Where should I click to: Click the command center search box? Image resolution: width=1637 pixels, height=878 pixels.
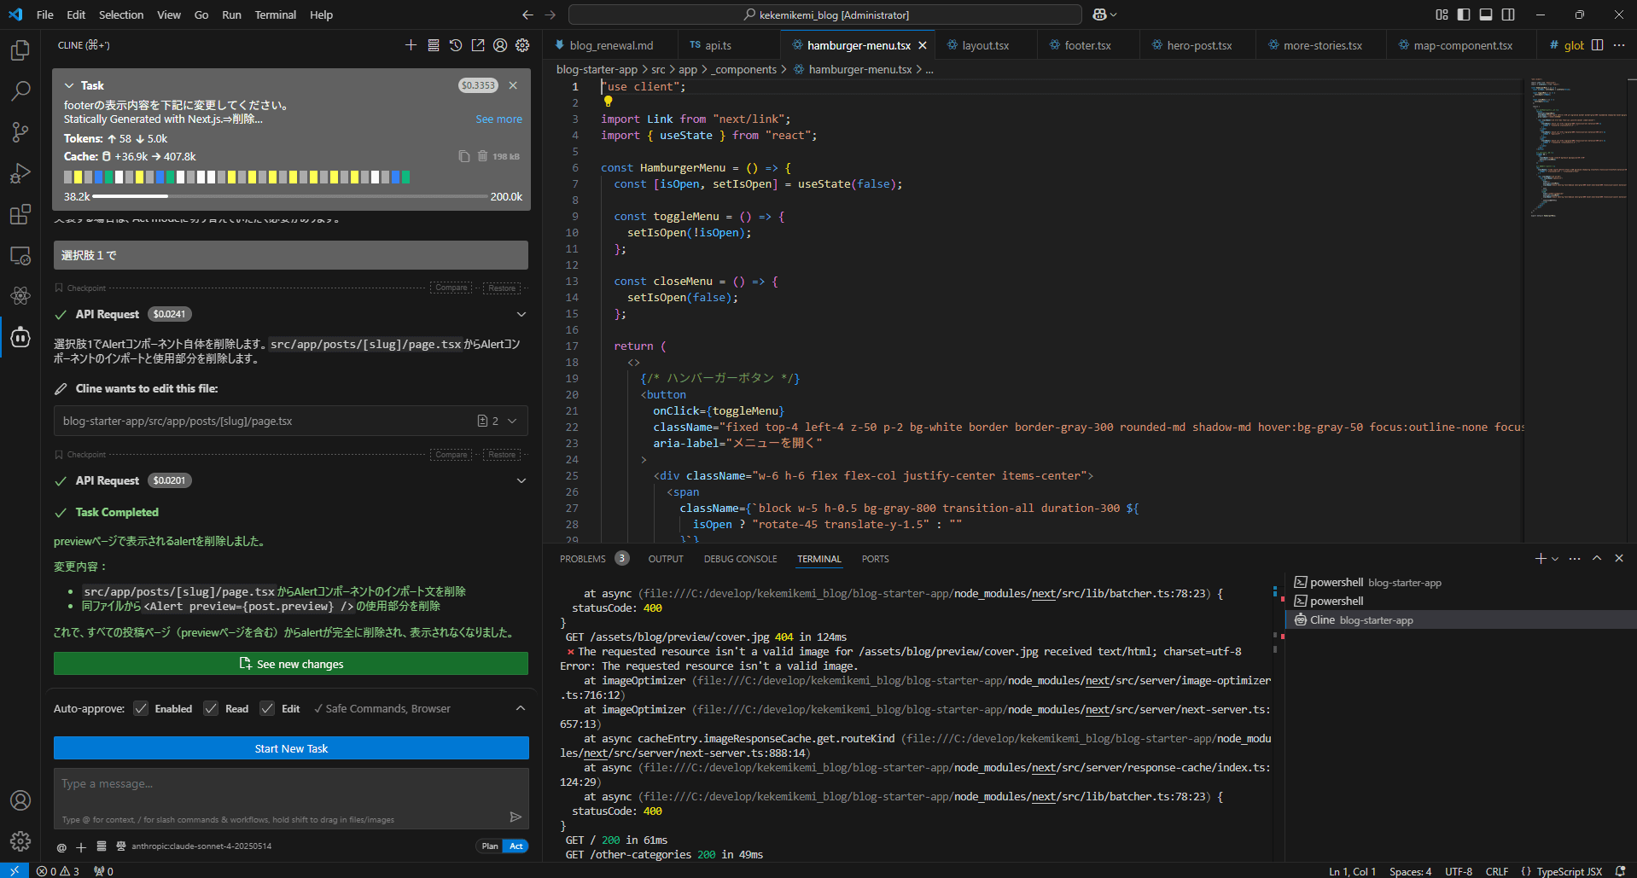tap(825, 15)
